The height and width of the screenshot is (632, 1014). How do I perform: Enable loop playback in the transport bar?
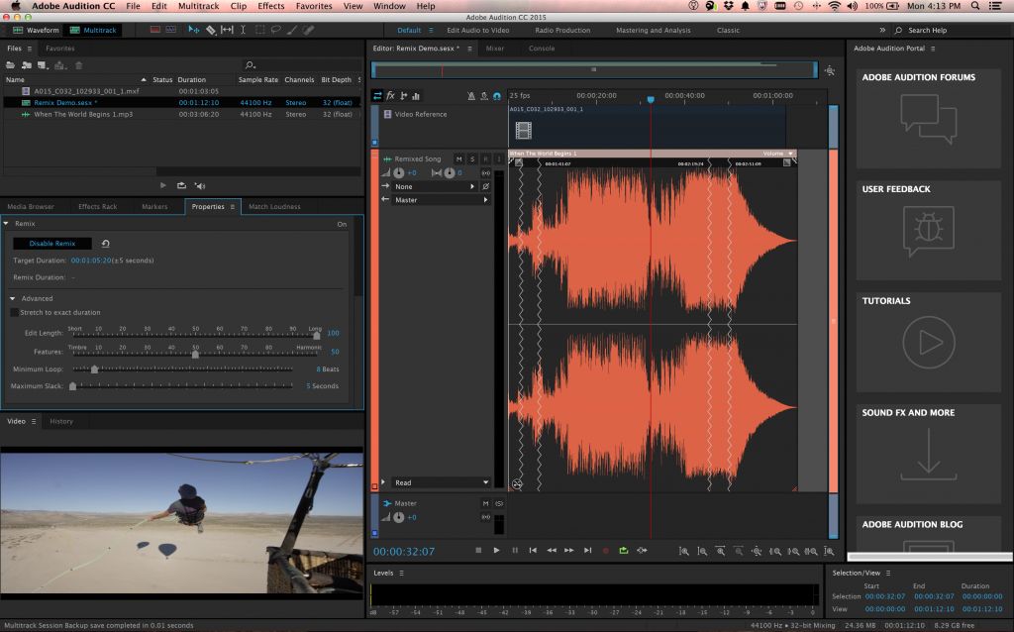(x=622, y=550)
